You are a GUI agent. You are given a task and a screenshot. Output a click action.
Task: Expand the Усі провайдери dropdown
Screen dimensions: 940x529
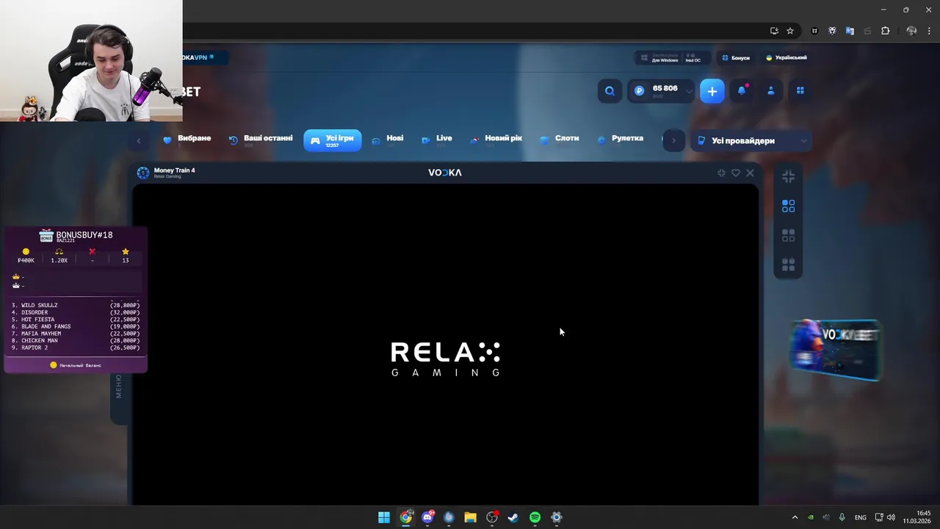coord(751,140)
